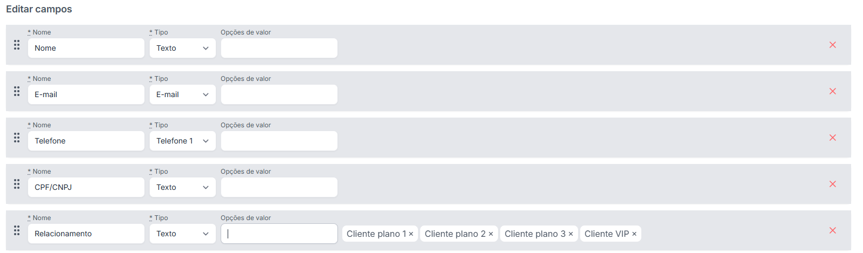
Task: Click the drag handle for Nome row
Action: pyautogui.click(x=17, y=45)
